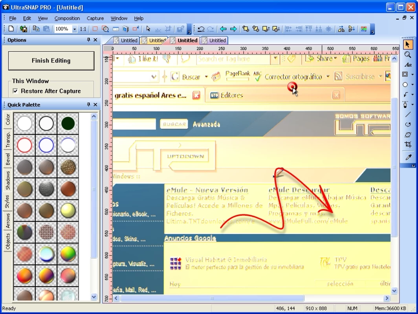Image resolution: width=418 pixels, height=314 pixels.
Task: Select the Rotate tool
Action: point(408,124)
